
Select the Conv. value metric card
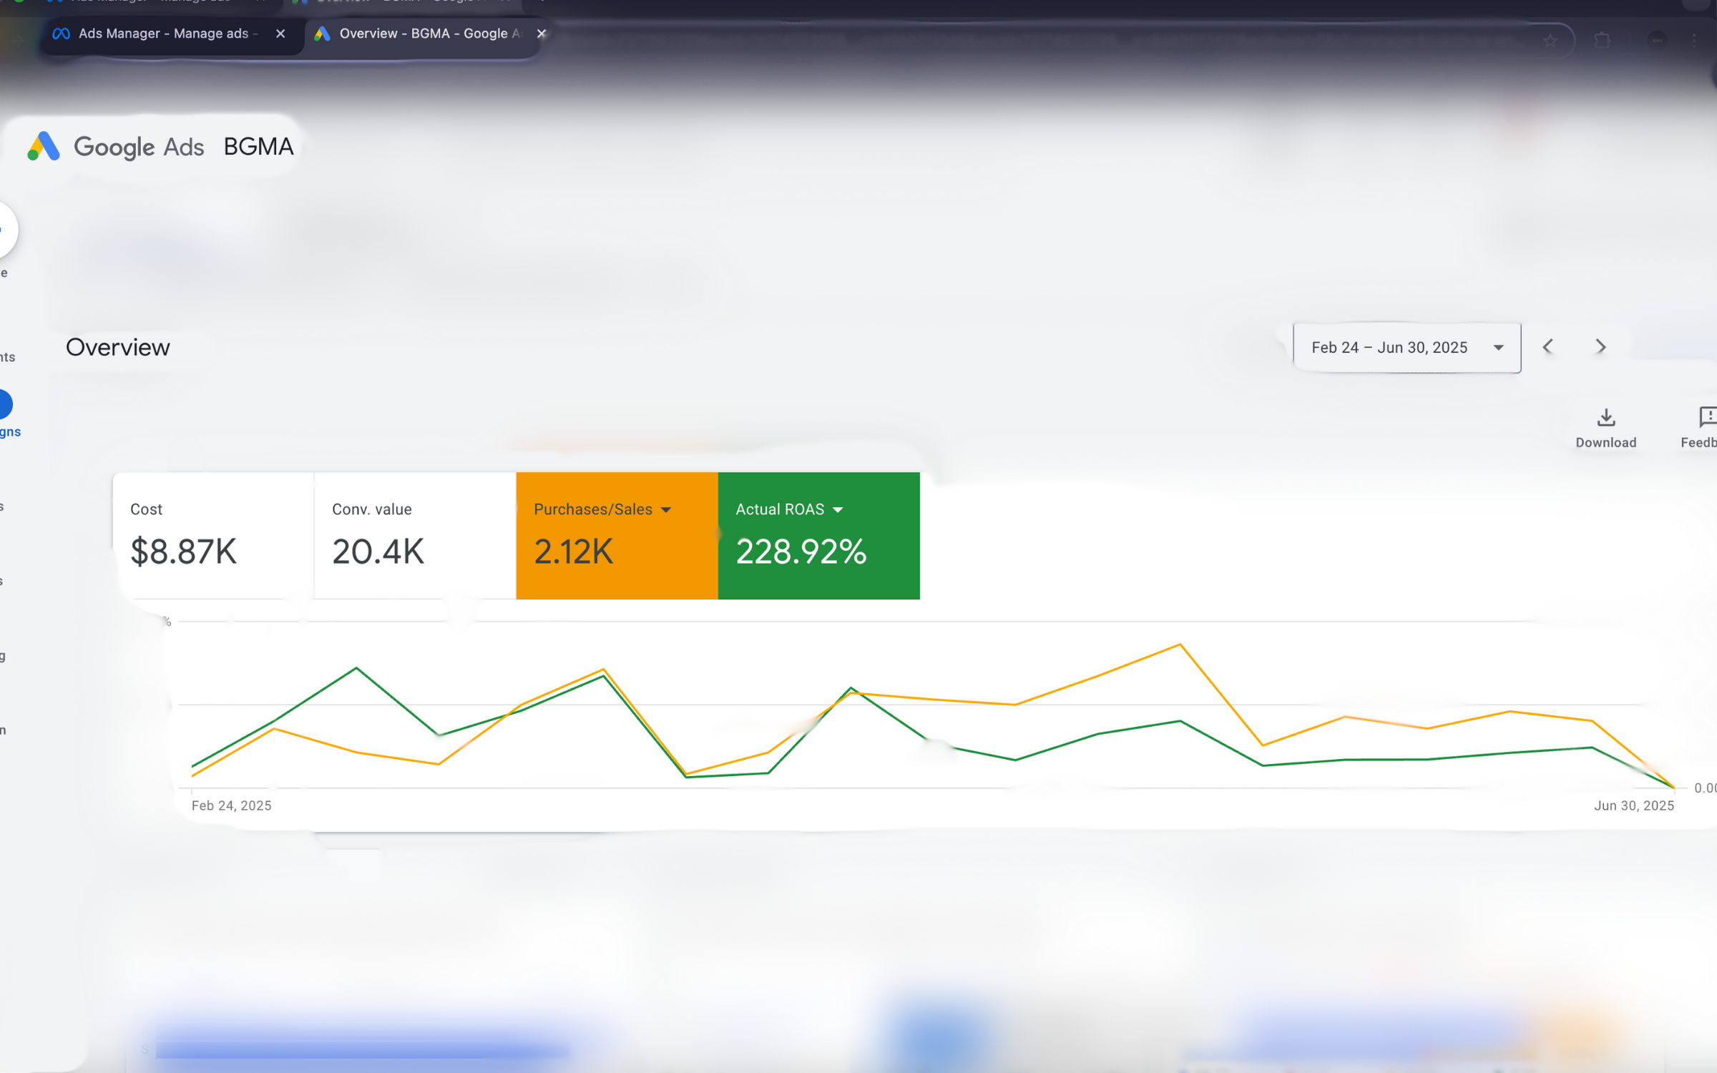(x=414, y=536)
